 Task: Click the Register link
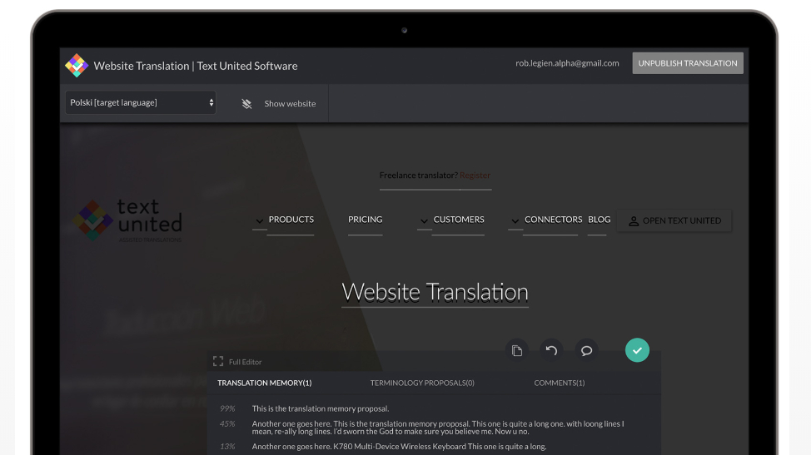(x=475, y=175)
